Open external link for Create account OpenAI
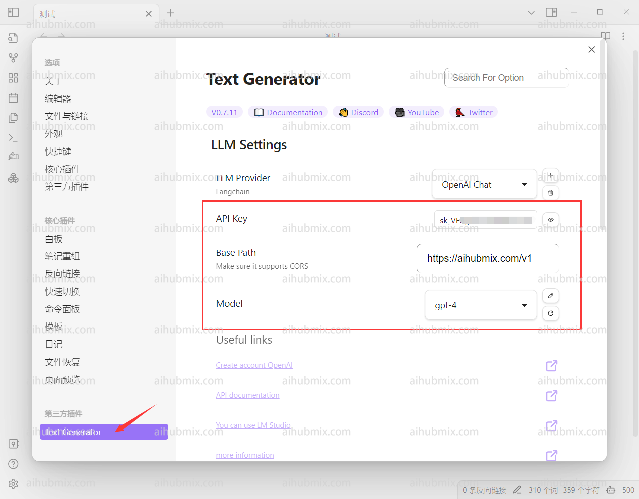This screenshot has width=639, height=499. [551, 366]
